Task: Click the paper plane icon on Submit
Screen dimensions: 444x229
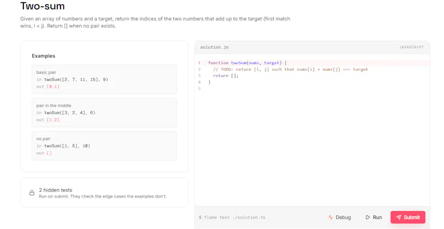Action: coord(398,217)
